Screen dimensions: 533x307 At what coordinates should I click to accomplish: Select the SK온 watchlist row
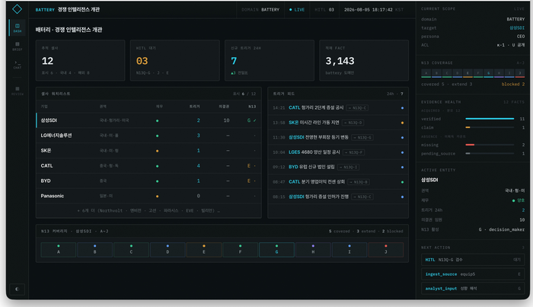point(148,151)
